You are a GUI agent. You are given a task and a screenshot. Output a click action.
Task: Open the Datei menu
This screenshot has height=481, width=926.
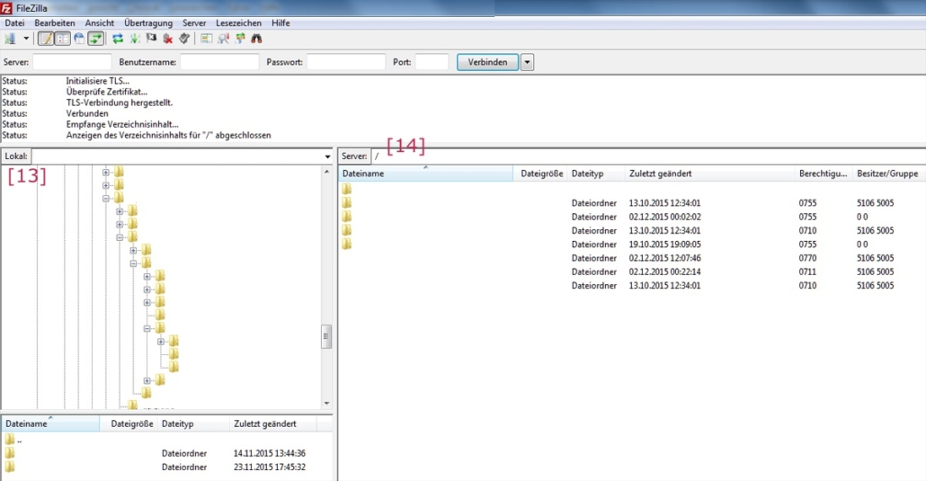(x=14, y=23)
